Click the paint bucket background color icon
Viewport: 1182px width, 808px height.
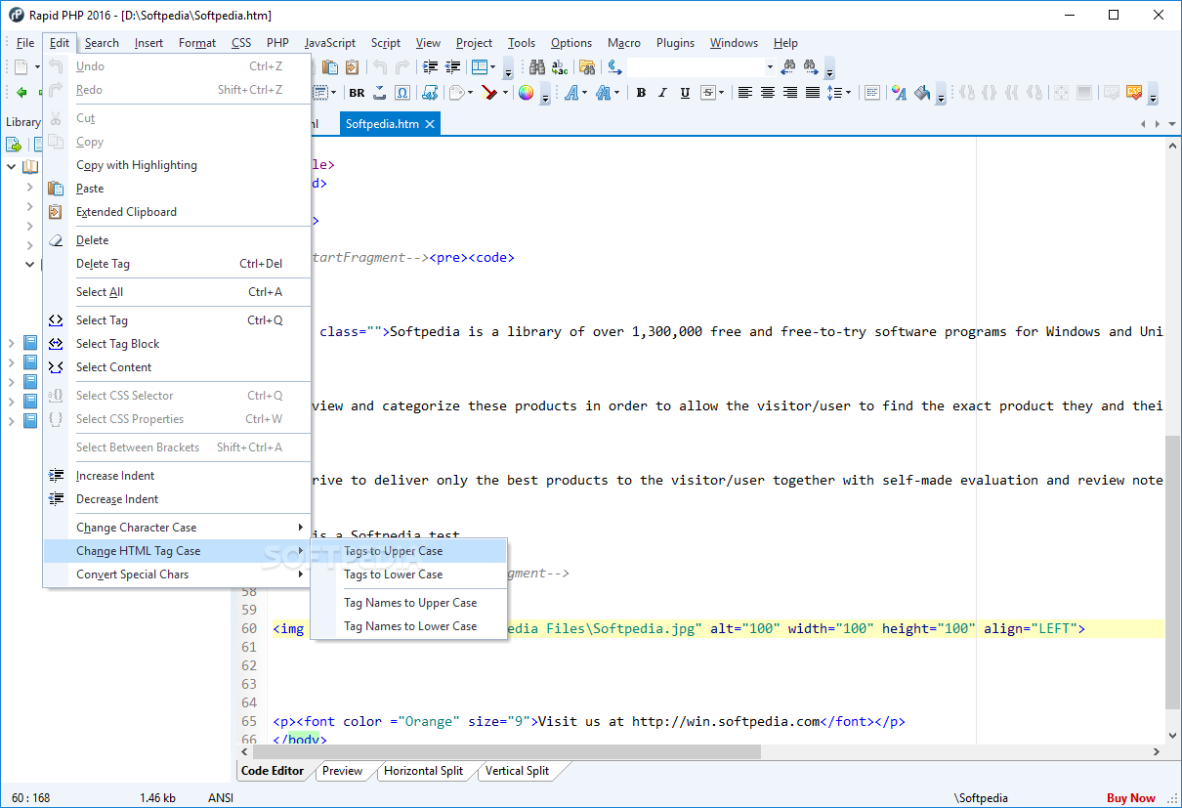923,93
